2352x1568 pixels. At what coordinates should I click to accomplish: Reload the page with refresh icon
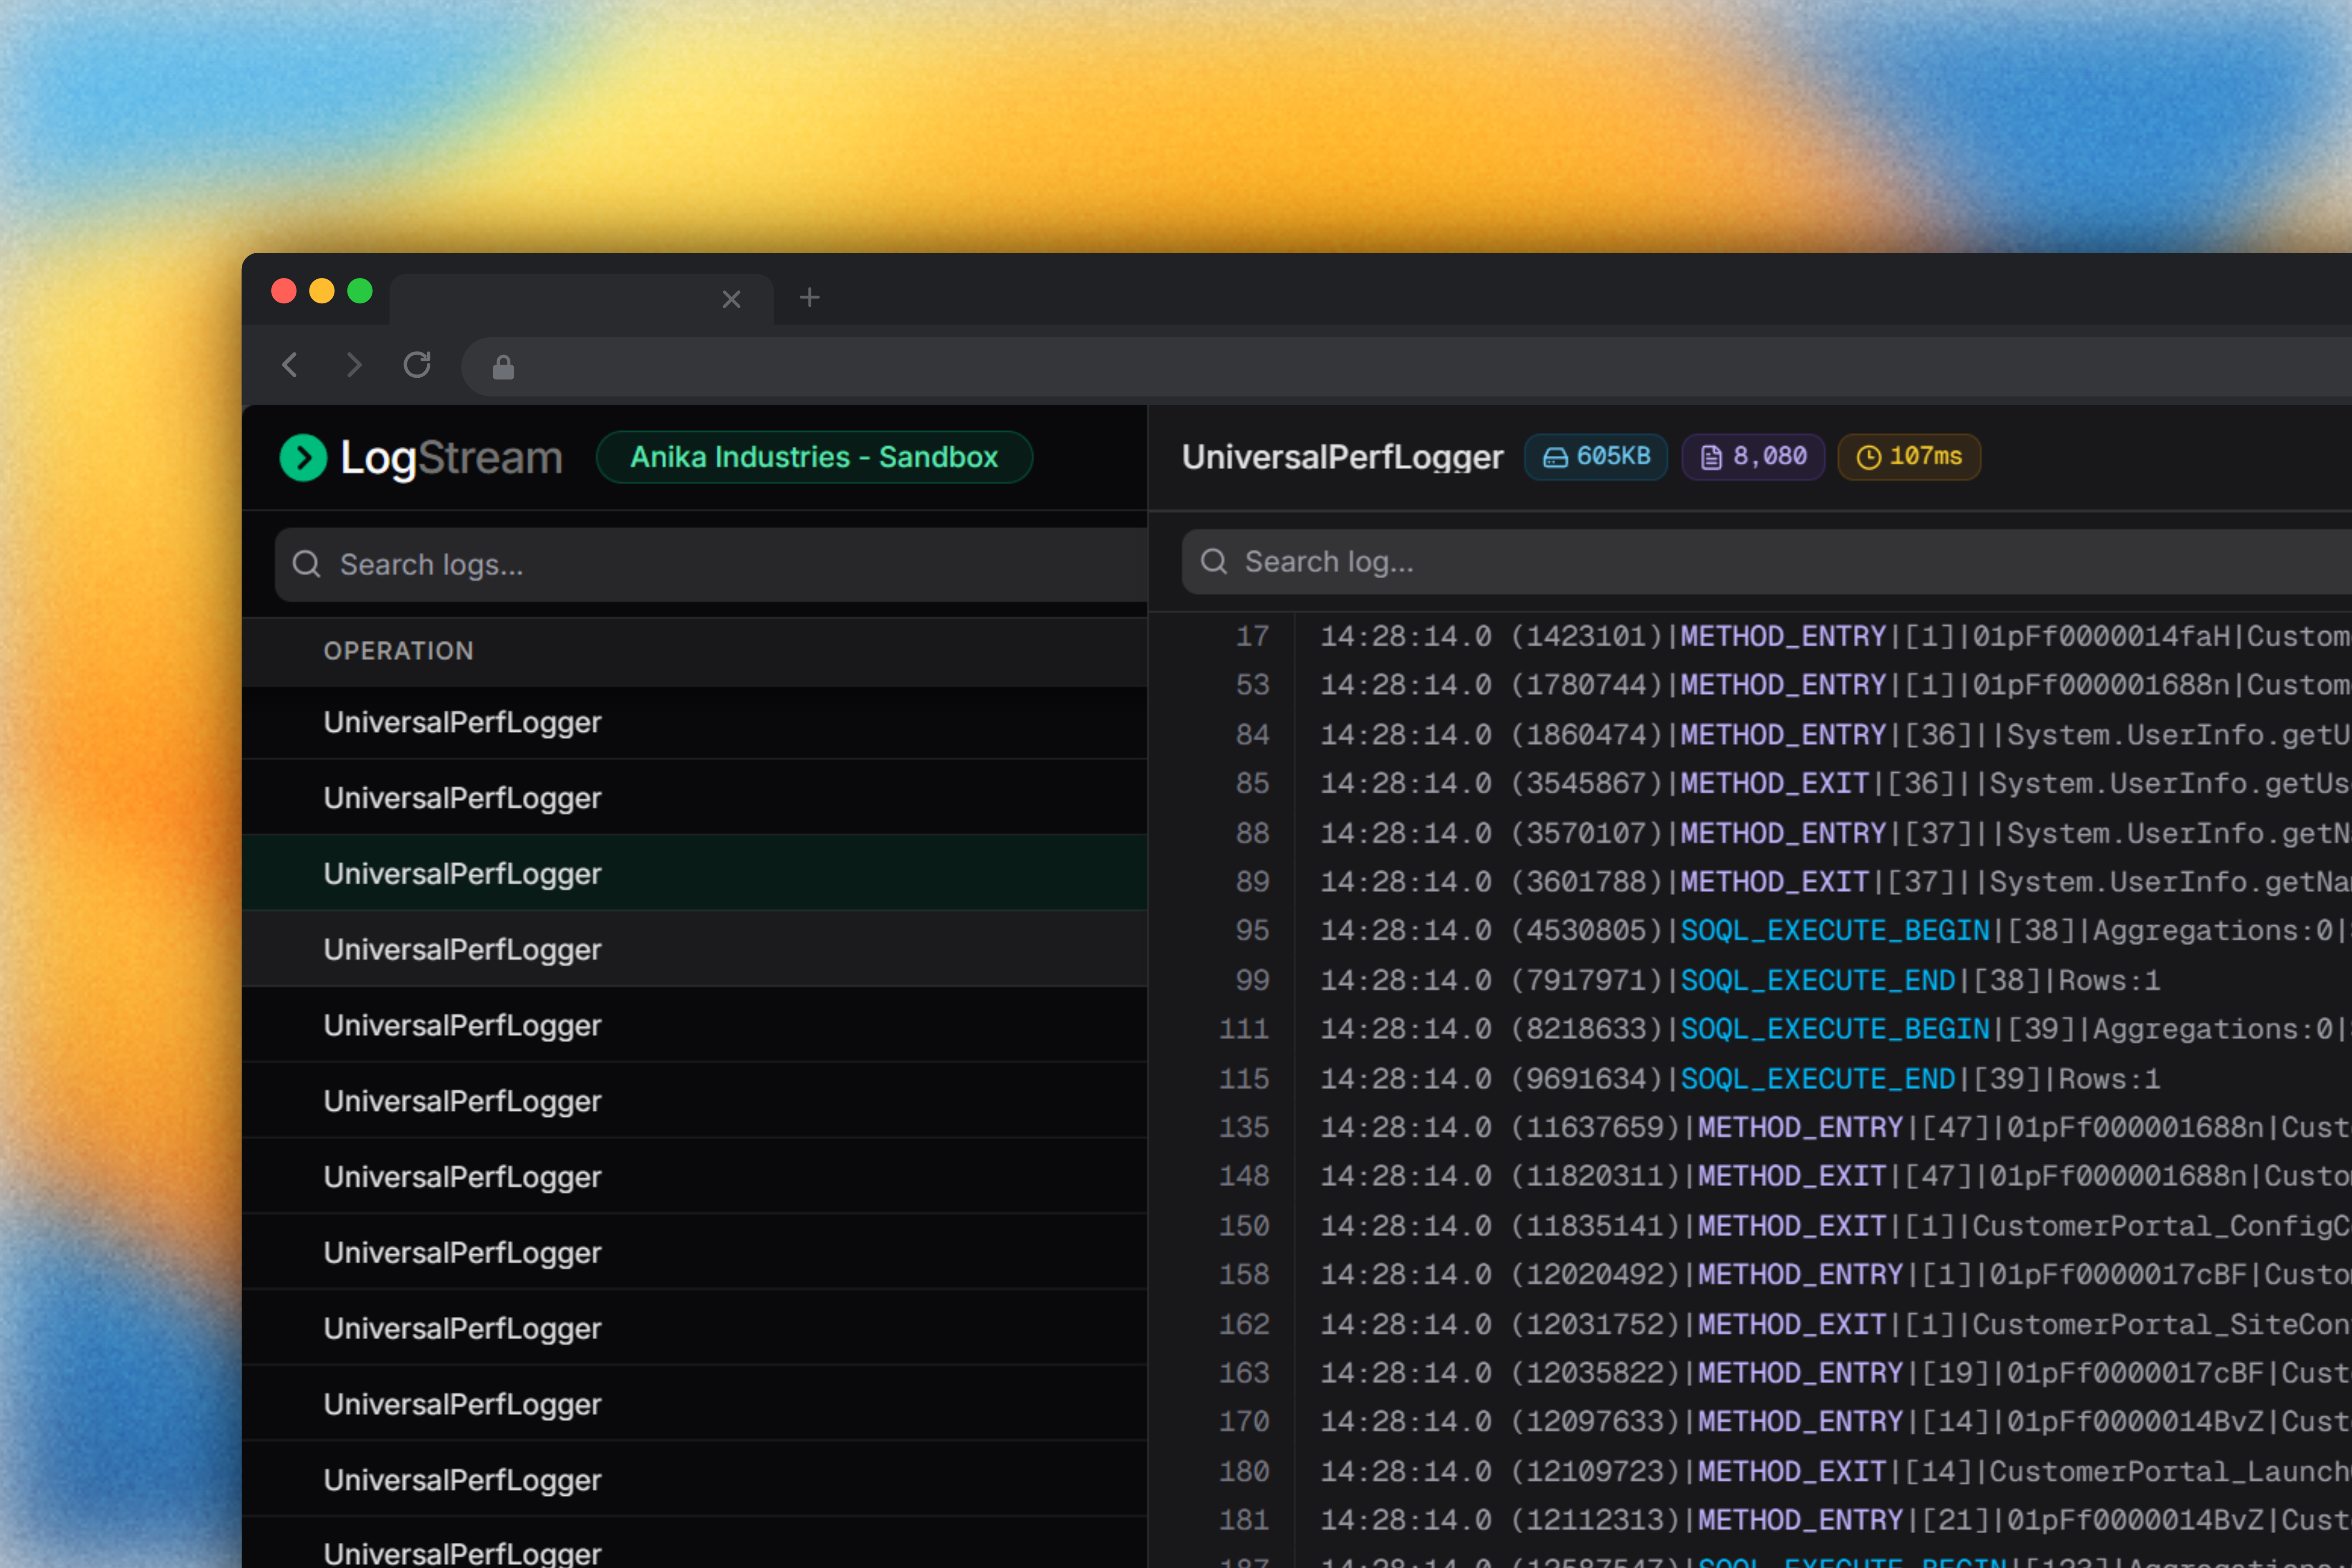(x=417, y=365)
